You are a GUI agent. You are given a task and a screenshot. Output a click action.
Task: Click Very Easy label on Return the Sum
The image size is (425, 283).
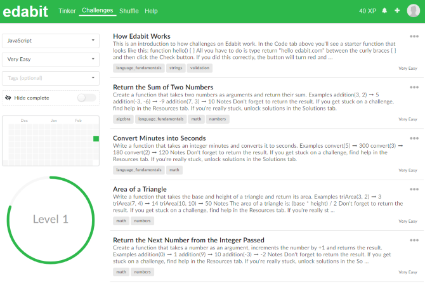pos(408,119)
